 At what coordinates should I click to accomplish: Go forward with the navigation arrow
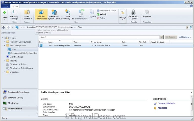tap(8, 27)
